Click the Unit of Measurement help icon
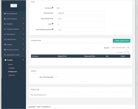Screen dimensions: 138x109 [x=52, y=29]
